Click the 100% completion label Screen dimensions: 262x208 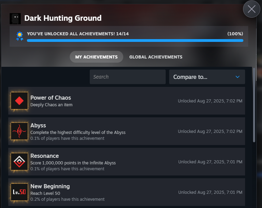click(235, 34)
